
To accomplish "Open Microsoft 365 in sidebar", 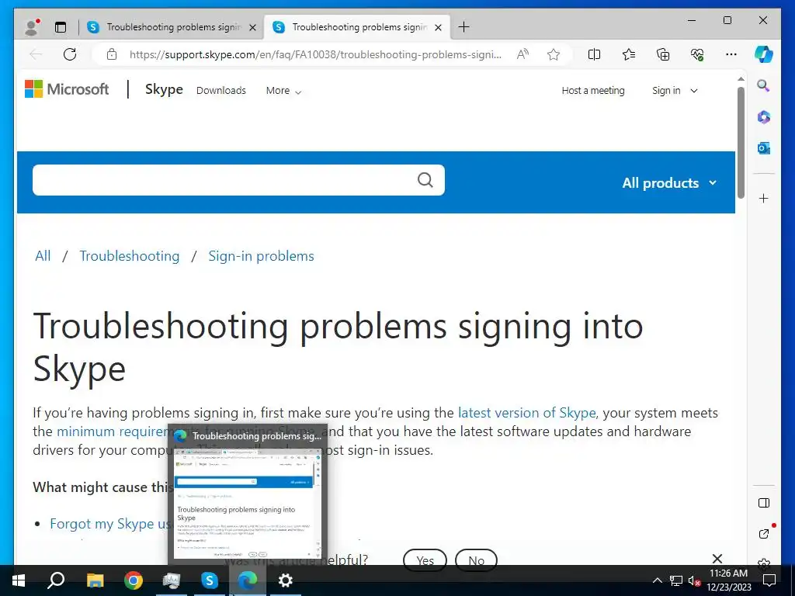I will click(x=764, y=117).
